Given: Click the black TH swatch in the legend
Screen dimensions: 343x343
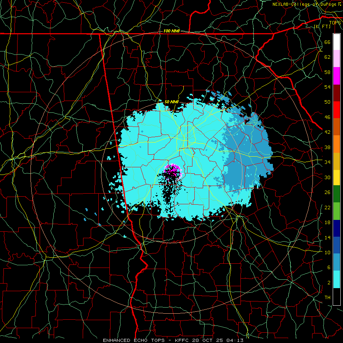Looking at the screenshot, I should pyautogui.click(x=337, y=297).
